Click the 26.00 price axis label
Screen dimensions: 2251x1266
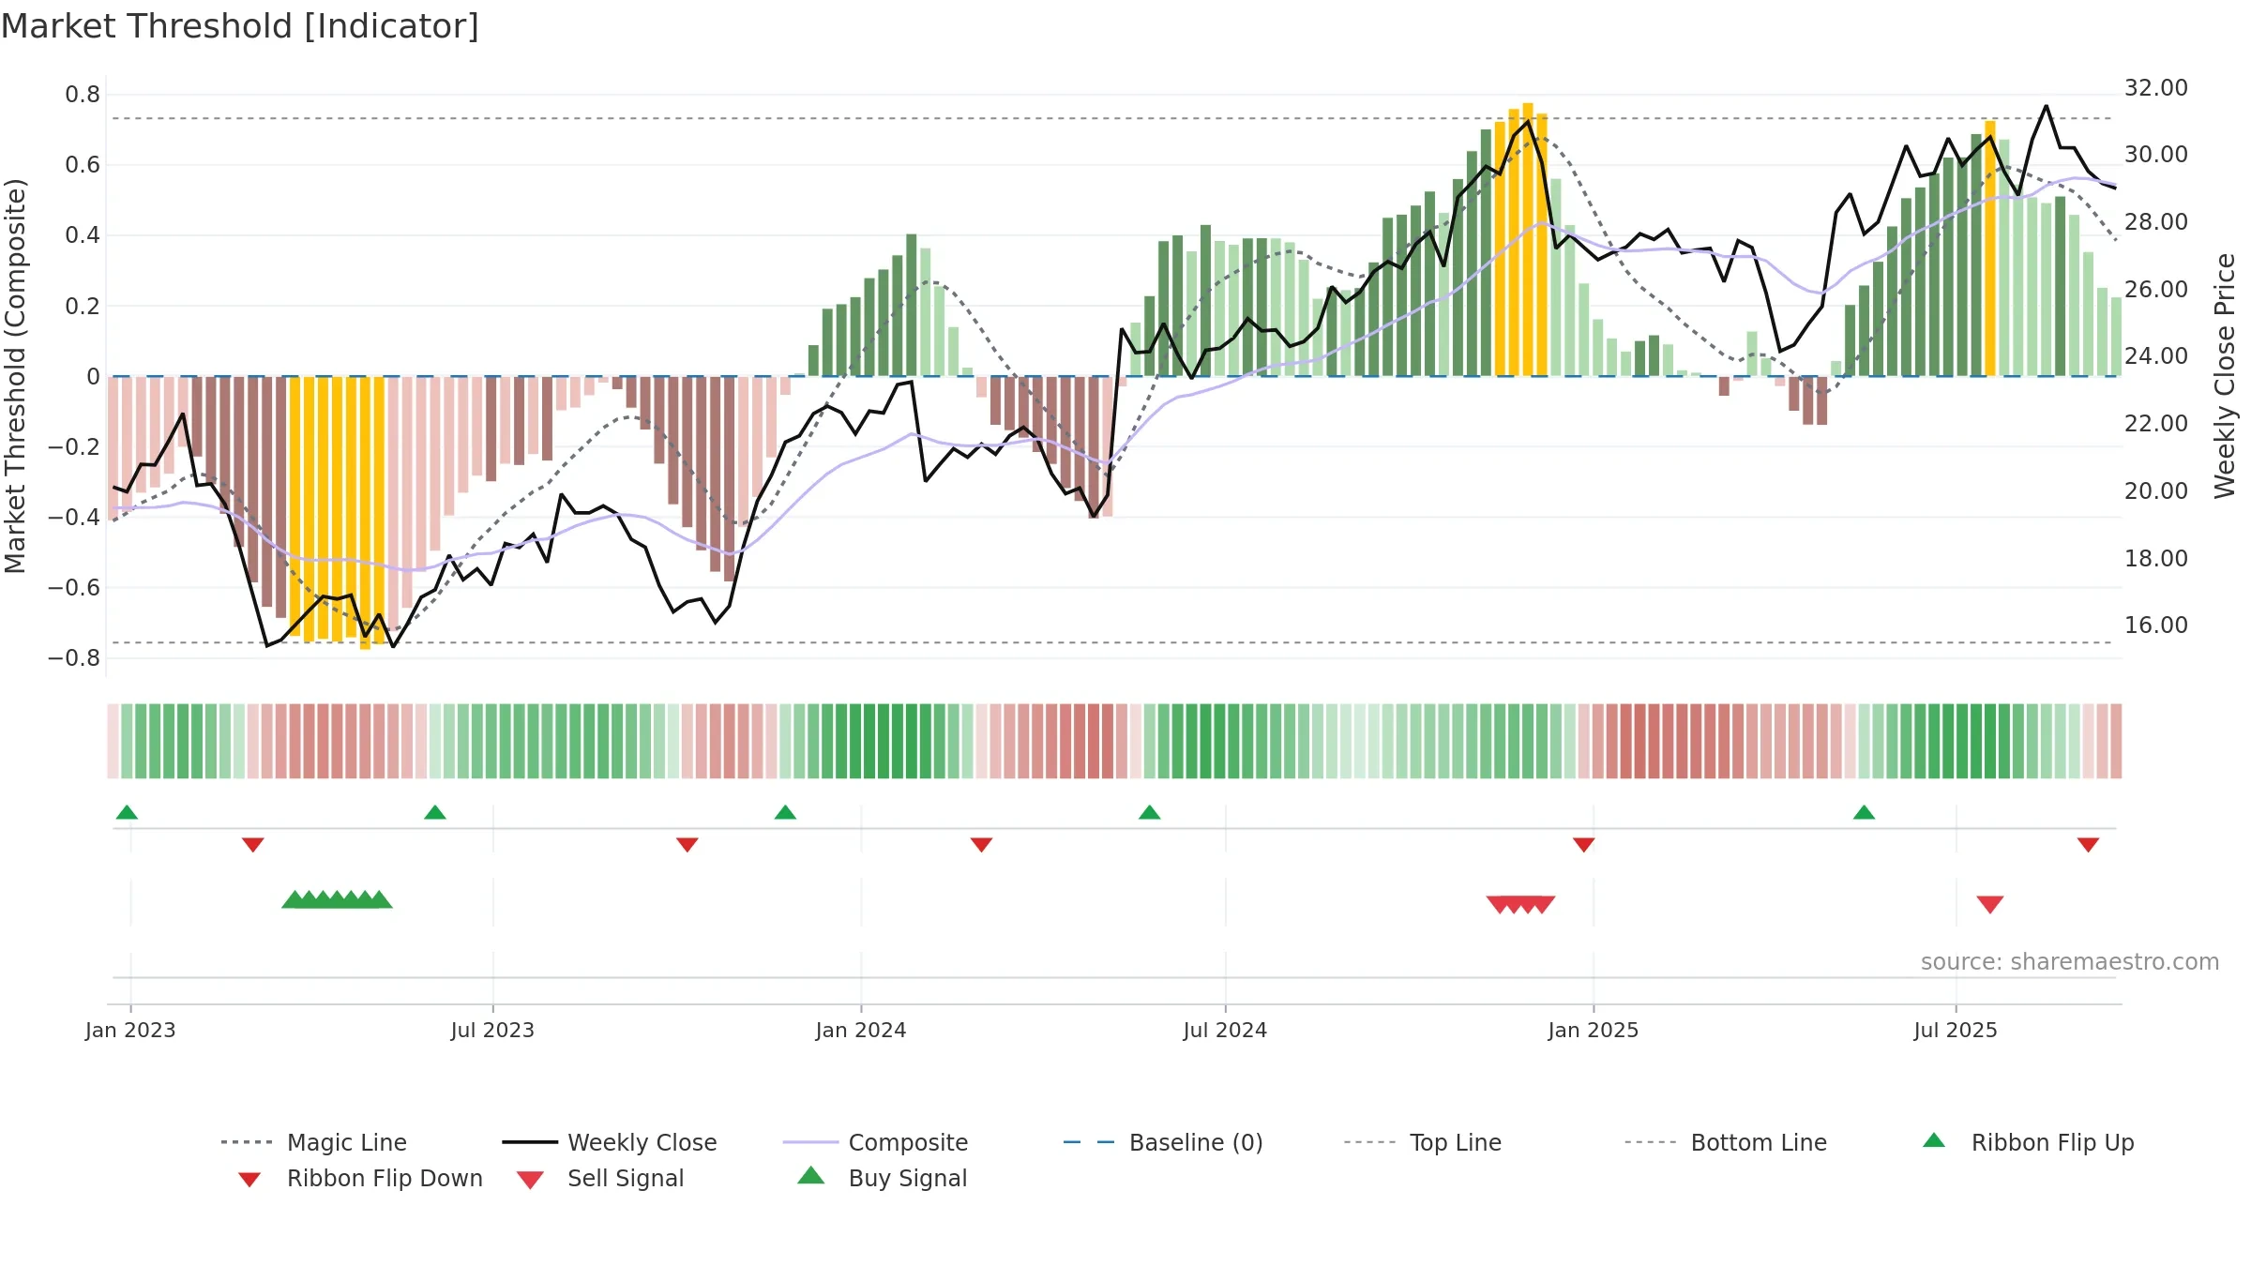pos(2156,290)
